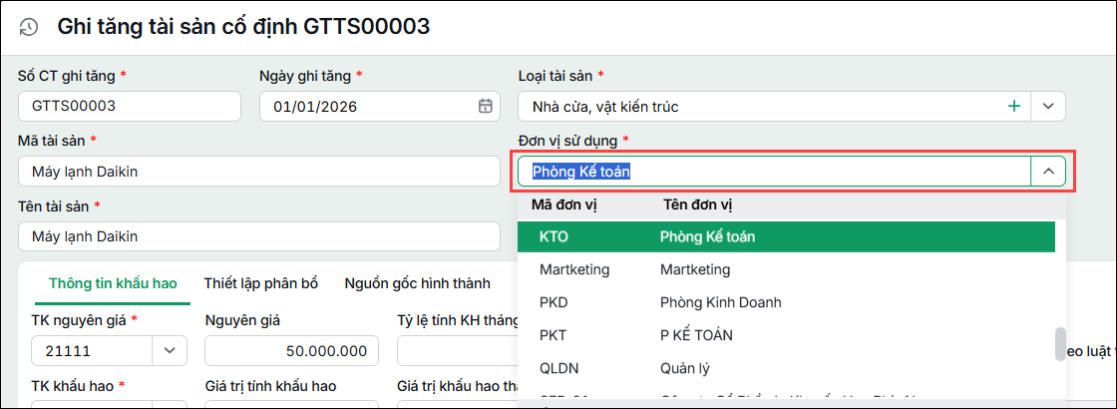This screenshot has width=1117, height=409.
Task: Add a new Loại tài sản with plus
Action: pos(1013,106)
